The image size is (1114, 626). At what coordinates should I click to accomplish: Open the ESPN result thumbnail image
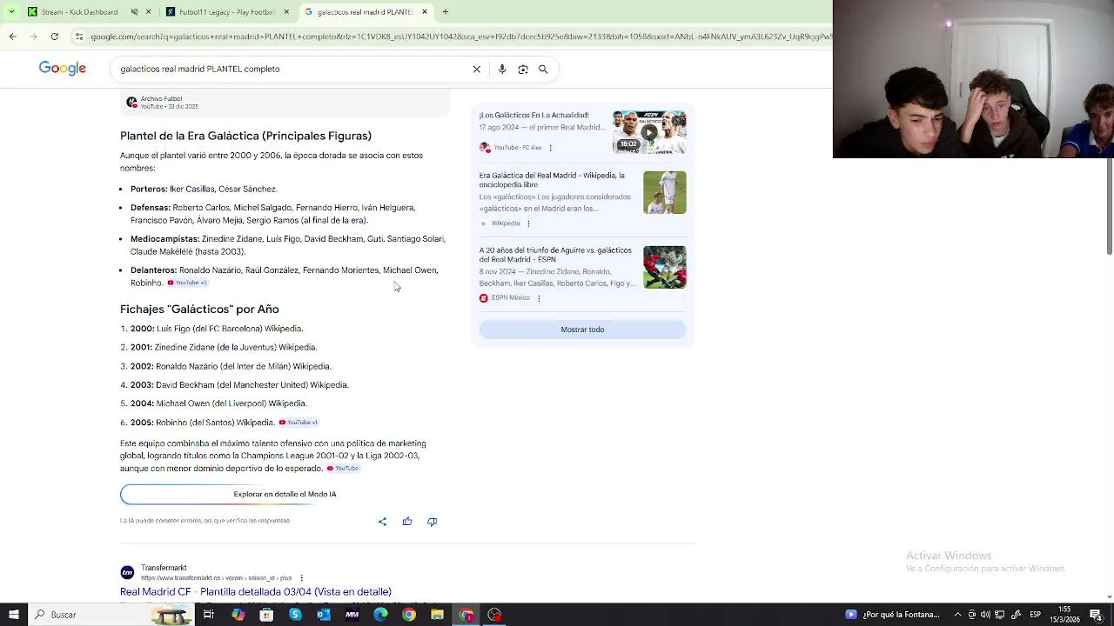(665, 267)
